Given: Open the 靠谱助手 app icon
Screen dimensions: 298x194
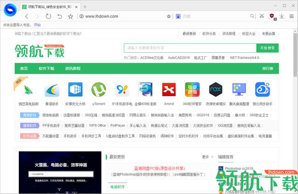Looking at the screenshot, I should click(x=52, y=90).
